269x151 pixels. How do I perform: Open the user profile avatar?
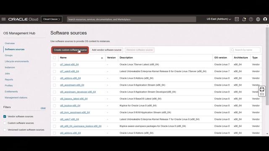tap(265, 19)
